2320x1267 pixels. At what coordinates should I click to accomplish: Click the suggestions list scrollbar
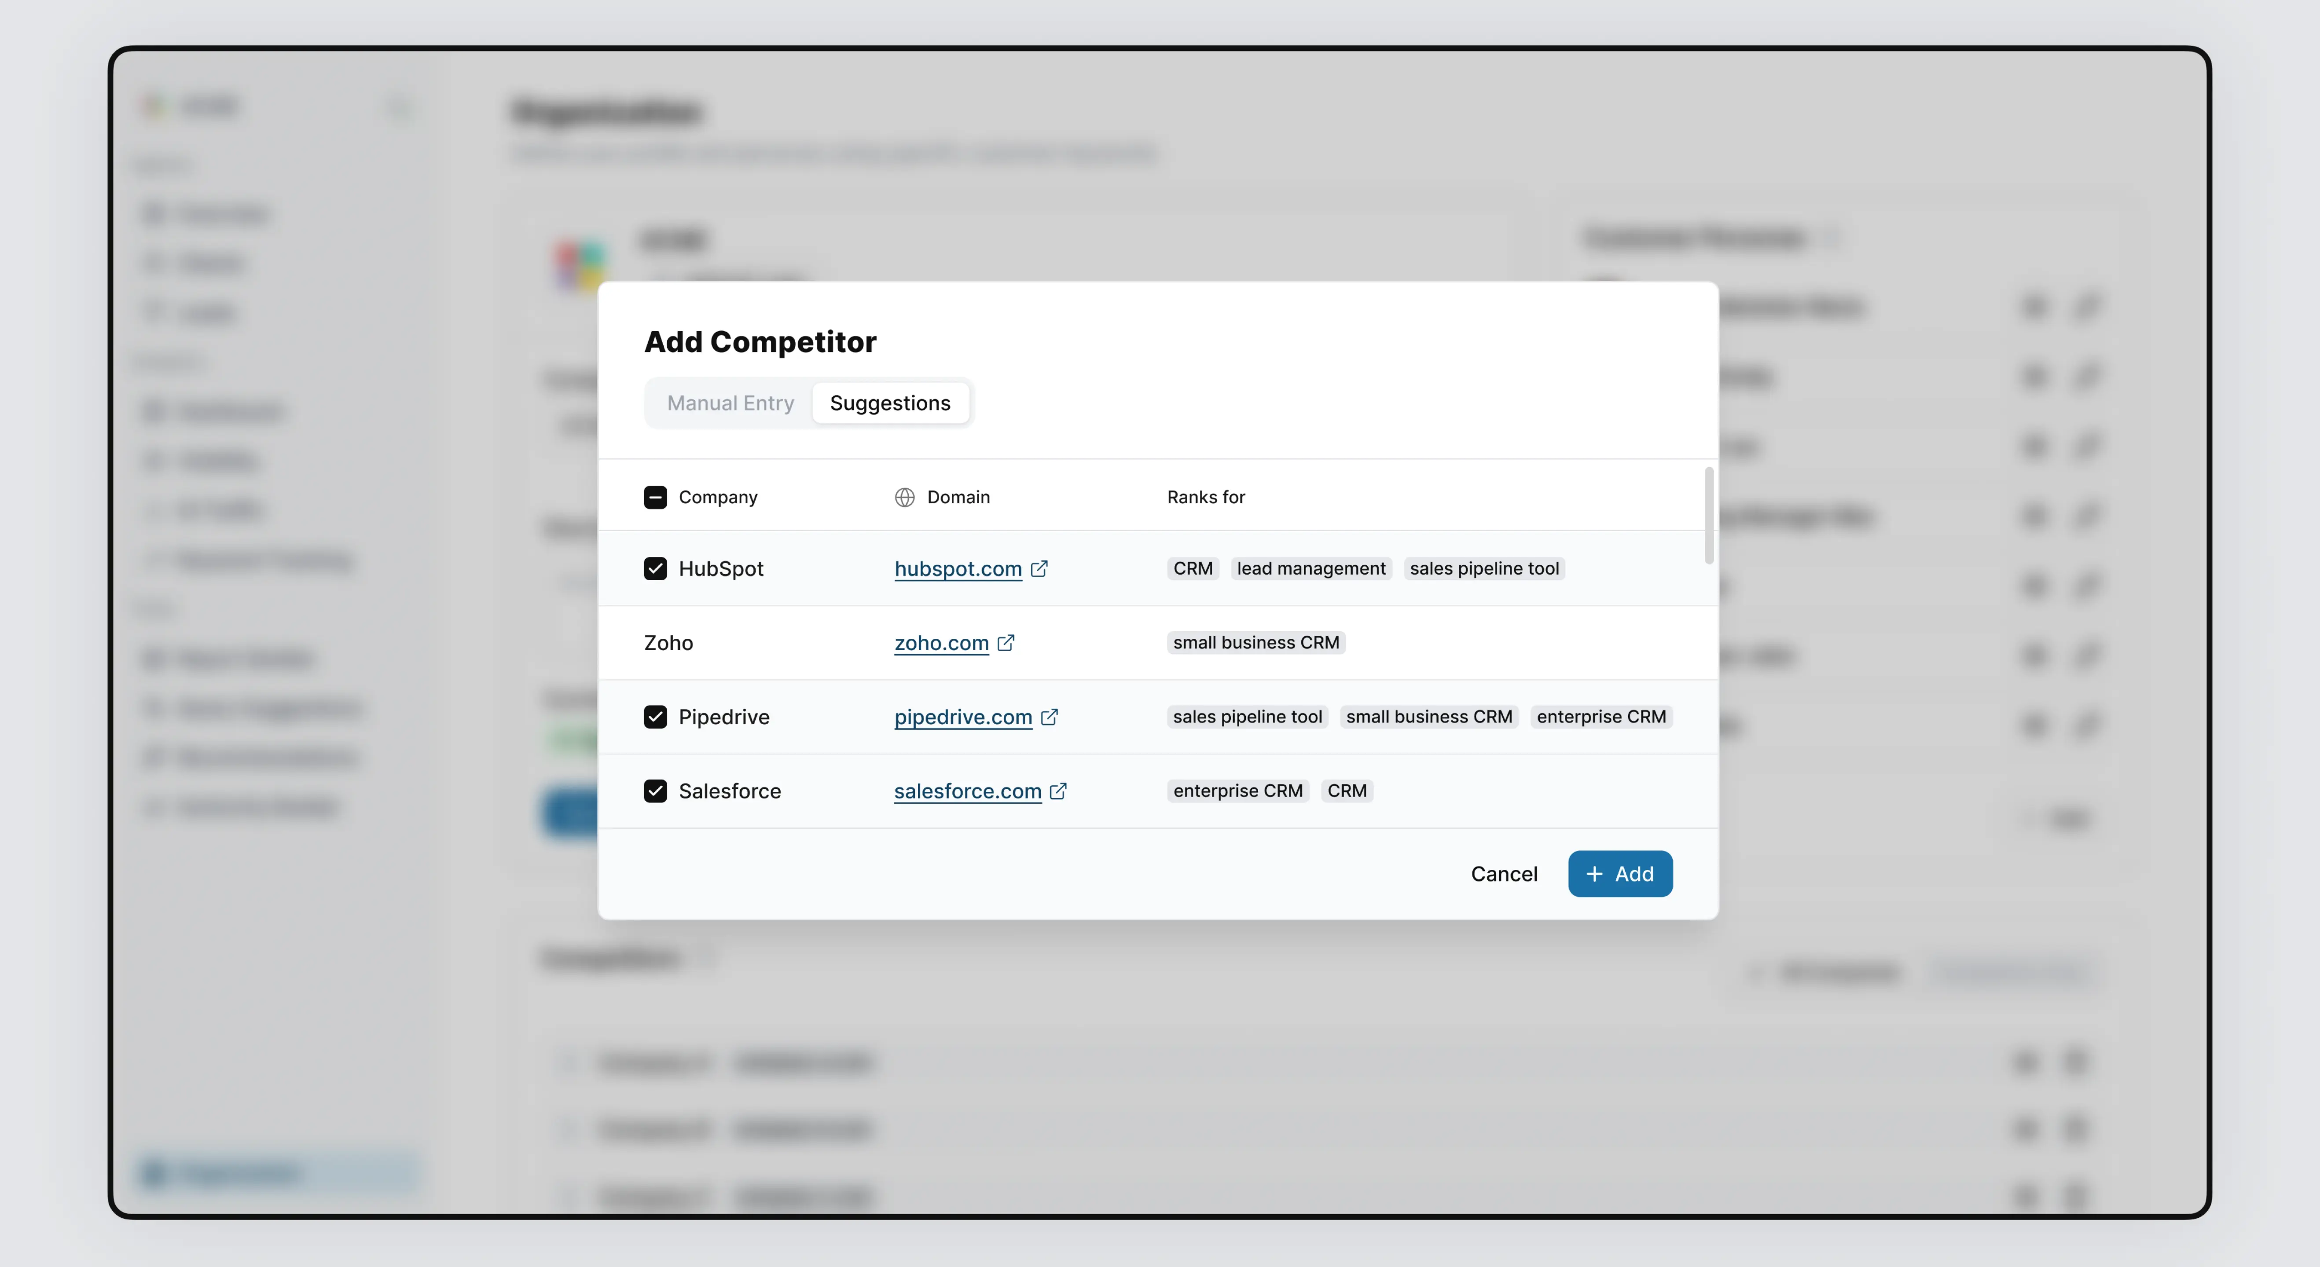[1708, 516]
